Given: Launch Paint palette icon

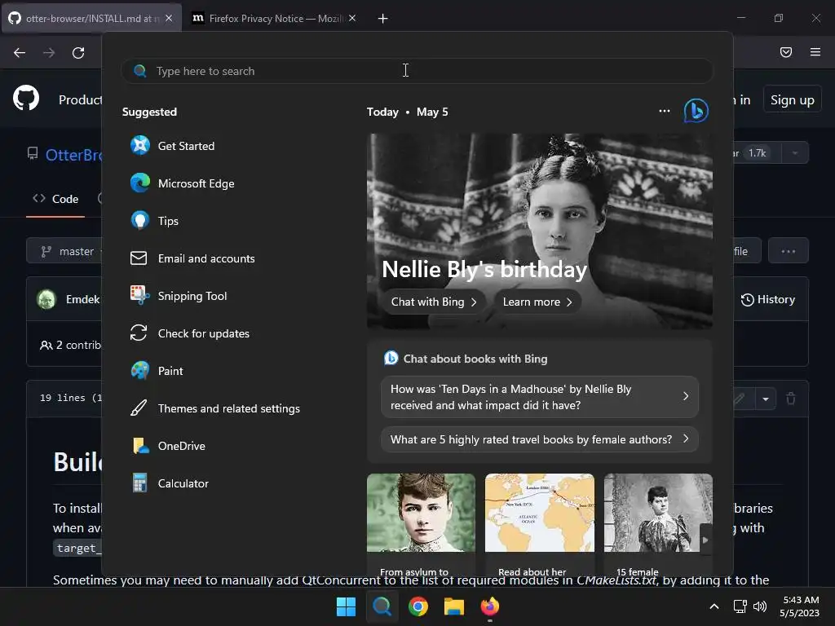Looking at the screenshot, I should coord(140,371).
